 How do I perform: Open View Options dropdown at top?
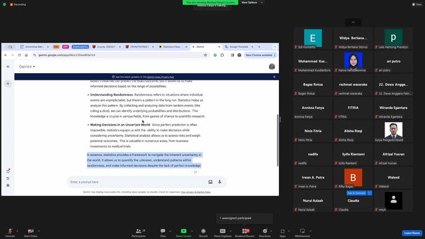[252, 3]
